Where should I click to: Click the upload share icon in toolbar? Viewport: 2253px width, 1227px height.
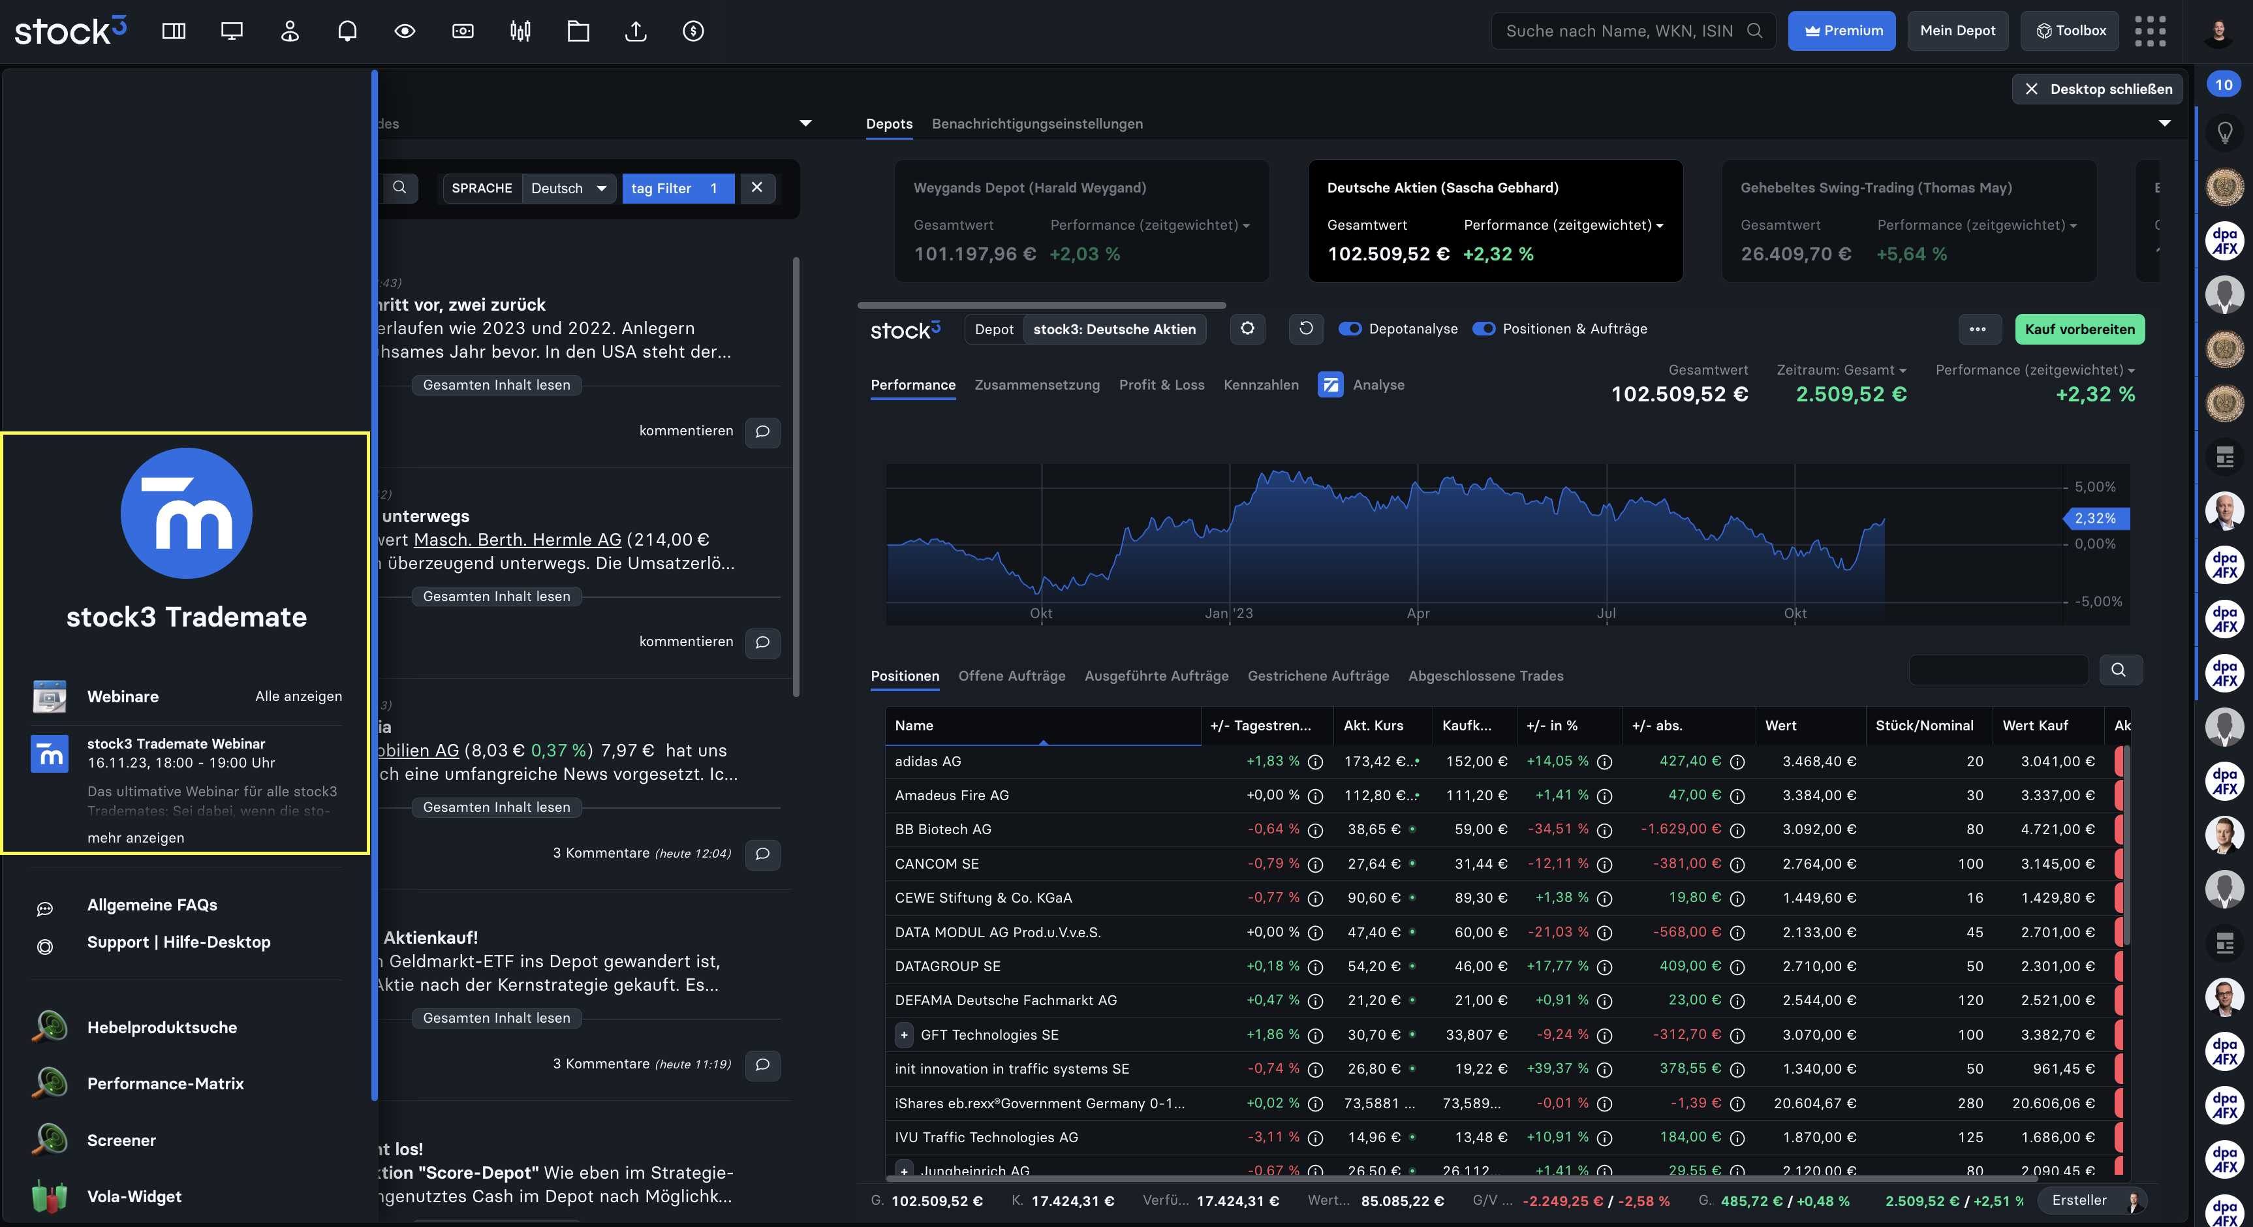pyautogui.click(x=636, y=31)
